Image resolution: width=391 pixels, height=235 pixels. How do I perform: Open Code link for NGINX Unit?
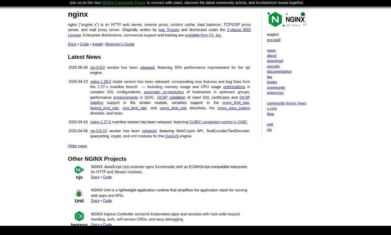tap(107, 201)
